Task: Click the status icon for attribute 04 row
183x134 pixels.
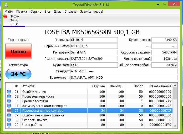Action: 9,106
